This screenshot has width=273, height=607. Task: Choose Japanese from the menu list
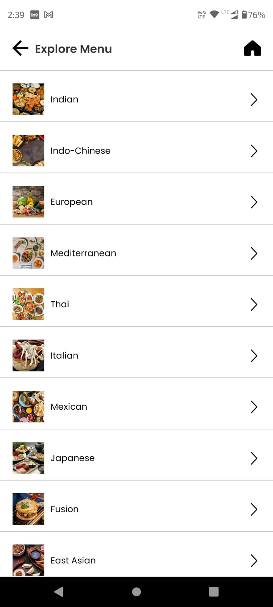click(x=72, y=458)
